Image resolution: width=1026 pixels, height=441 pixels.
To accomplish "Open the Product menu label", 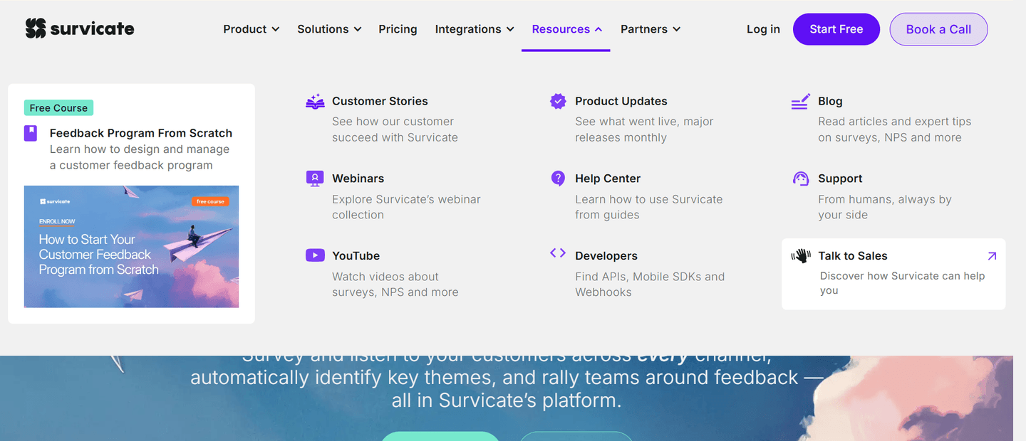I will point(245,29).
